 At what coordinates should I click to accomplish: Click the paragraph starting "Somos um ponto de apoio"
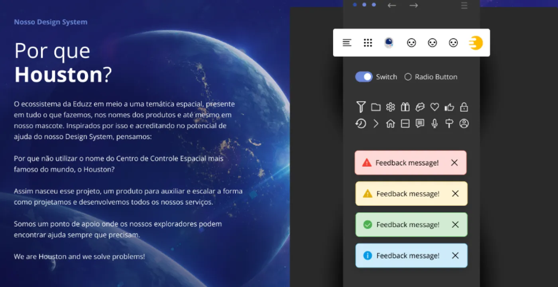coord(118,229)
